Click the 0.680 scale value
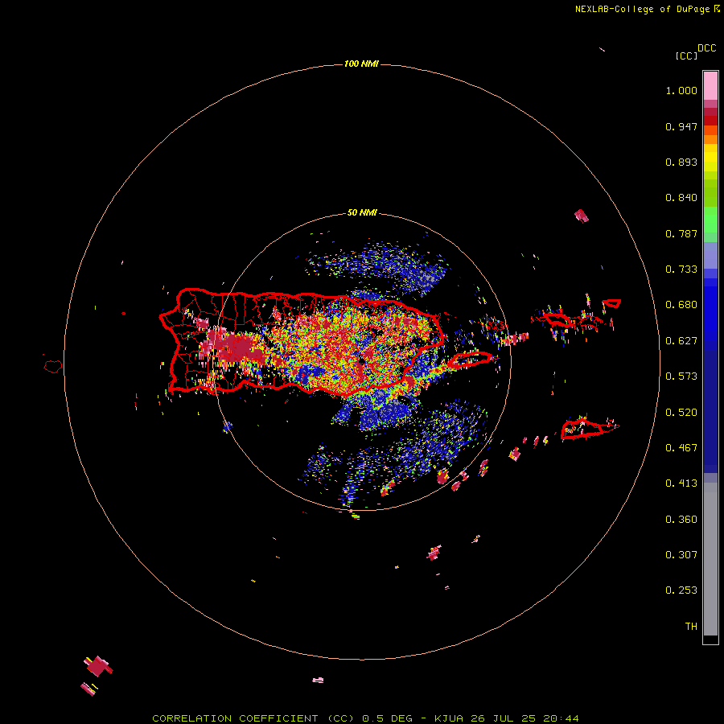 (x=681, y=305)
